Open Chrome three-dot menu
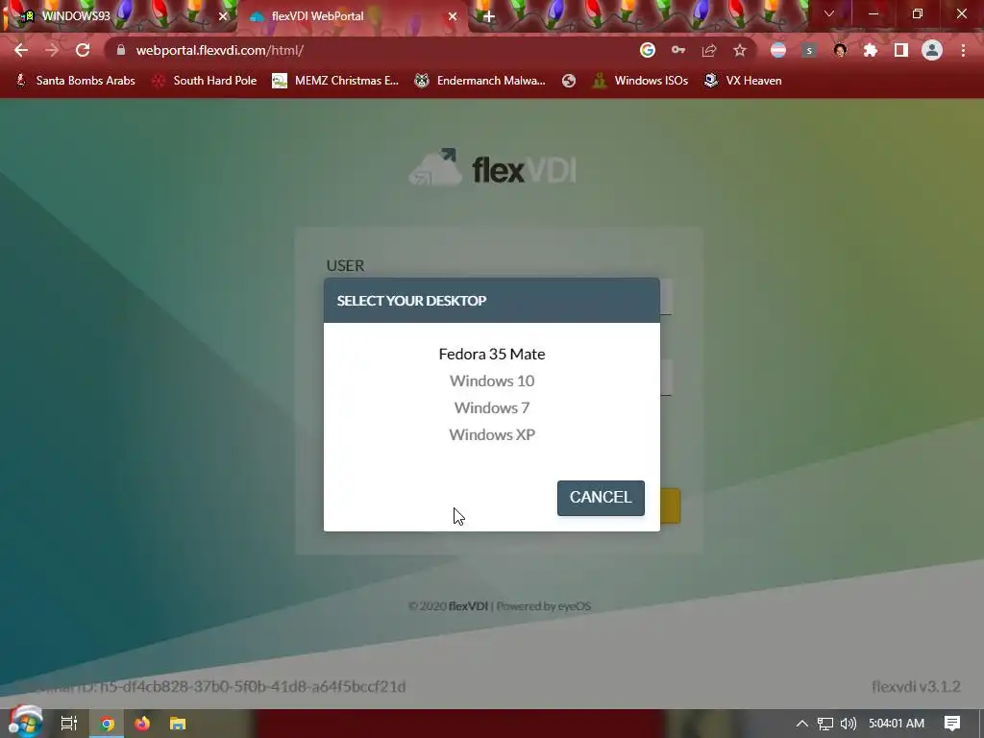Viewport: 984px width, 738px height. 963,50
